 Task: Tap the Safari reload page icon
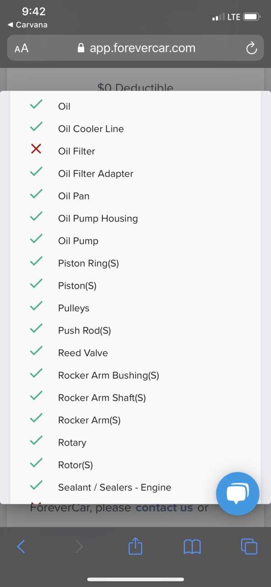(x=251, y=48)
